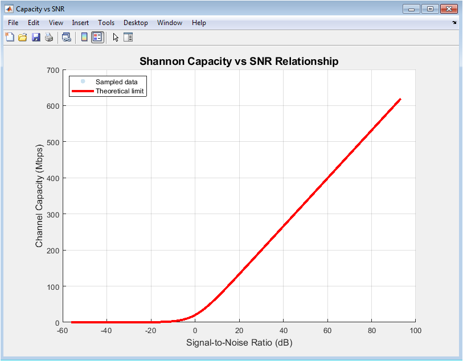This screenshot has width=463, height=361.
Task: Open the Edit menu
Action: tap(34, 23)
